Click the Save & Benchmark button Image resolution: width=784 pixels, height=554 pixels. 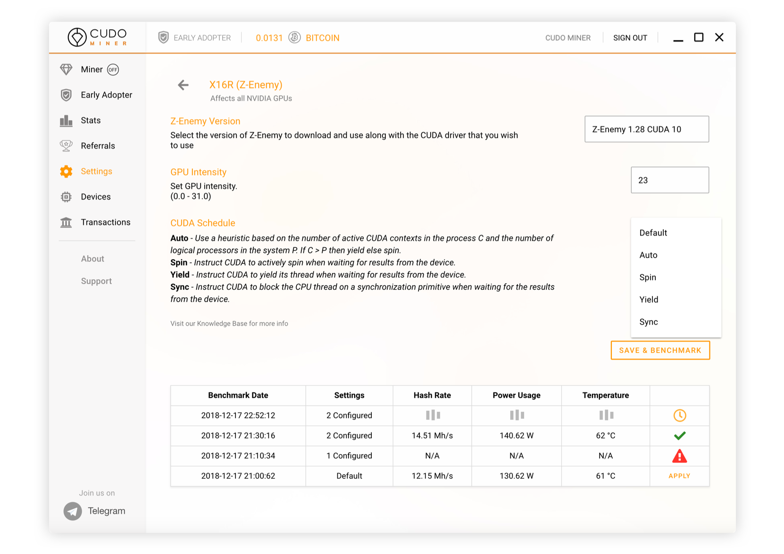click(x=660, y=350)
